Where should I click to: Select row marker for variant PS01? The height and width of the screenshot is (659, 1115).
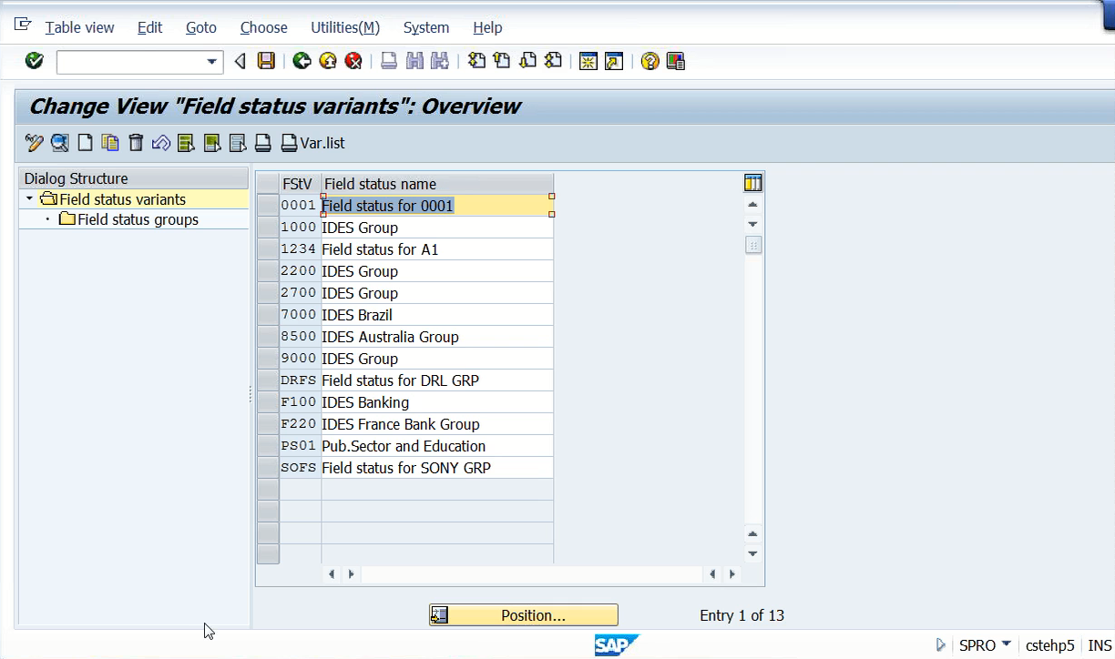pyautogui.click(x=268, y=446)
